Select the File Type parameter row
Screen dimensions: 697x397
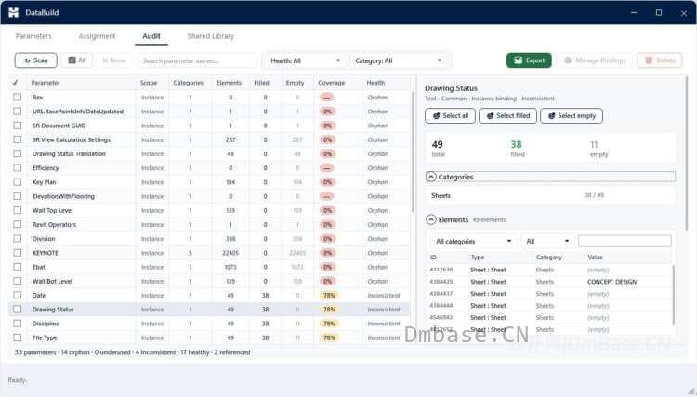209,337
